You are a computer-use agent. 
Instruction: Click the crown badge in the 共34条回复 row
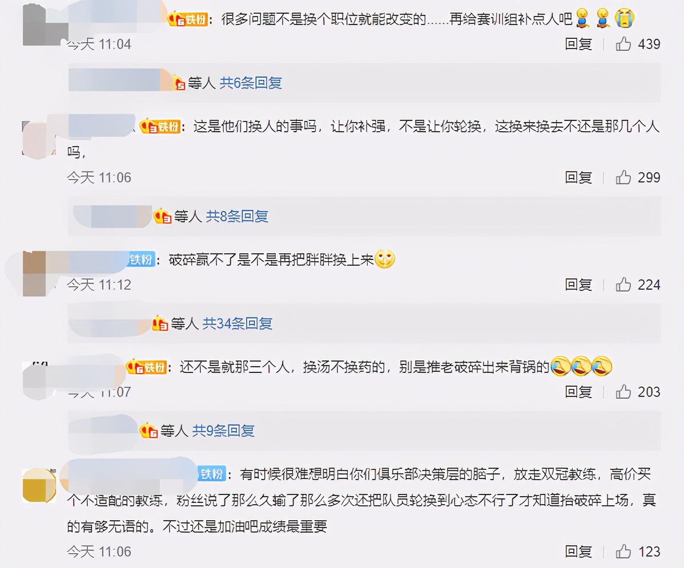tap(160, 324)
